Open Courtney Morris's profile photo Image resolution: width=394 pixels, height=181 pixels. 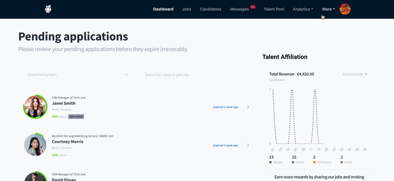(x=35, y=145)
